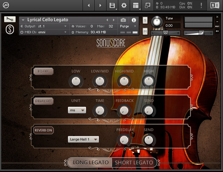The height and width of the screenshot is (172, 223).
Task: Click the reverb PREDELAY knob
Action: click(x=124, y=140)
